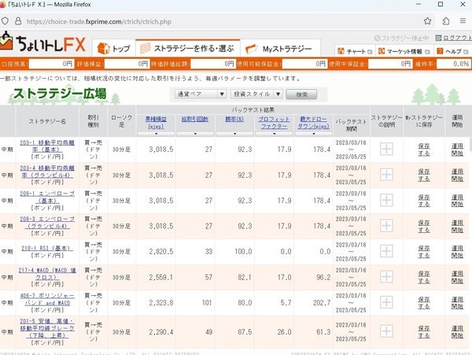
Task: Click the 検索 button
Action: click(301, 94)
